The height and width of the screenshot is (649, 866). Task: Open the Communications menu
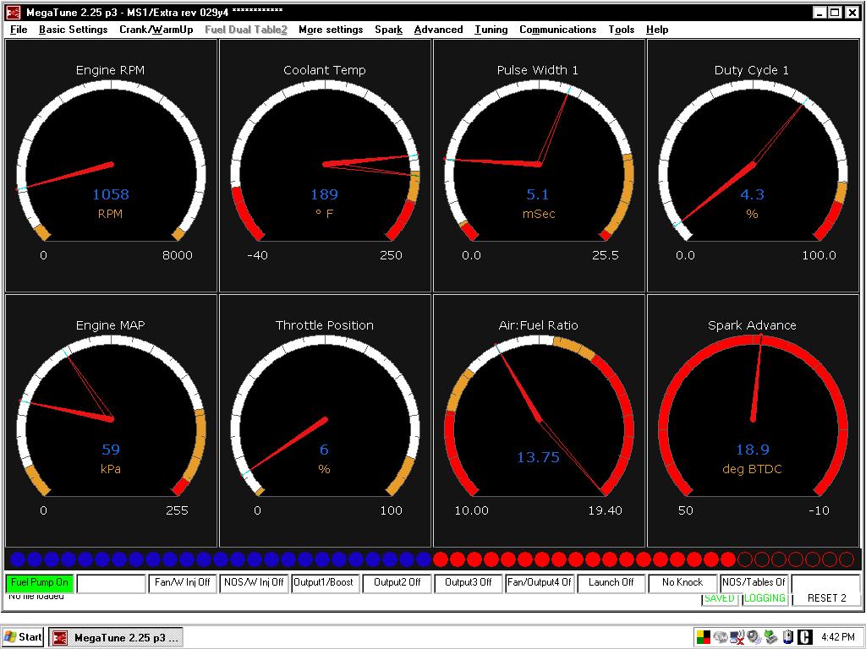coord(557,30)
